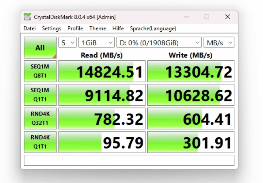Select the read result 95.79
This screenshot has width=263, height=183.
pos(102,142)
